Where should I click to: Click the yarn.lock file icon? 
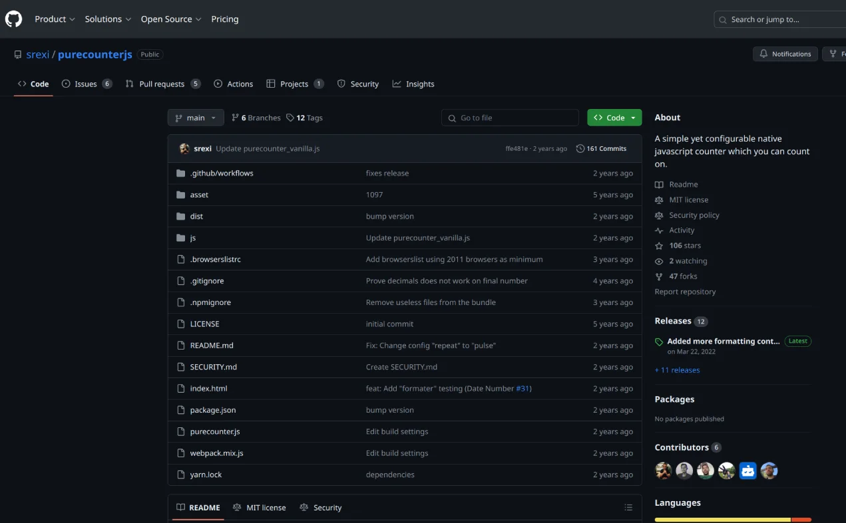[180, 474]
